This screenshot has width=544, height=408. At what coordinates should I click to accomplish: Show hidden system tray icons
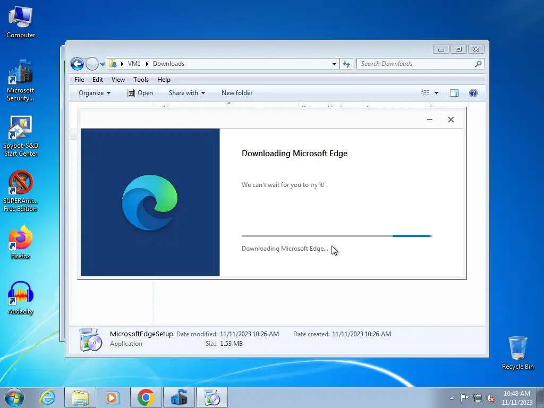[452, 398]
